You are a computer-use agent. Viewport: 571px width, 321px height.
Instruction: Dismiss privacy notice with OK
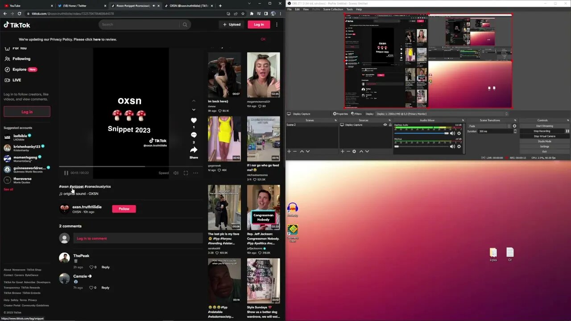[x=263, y=39]
